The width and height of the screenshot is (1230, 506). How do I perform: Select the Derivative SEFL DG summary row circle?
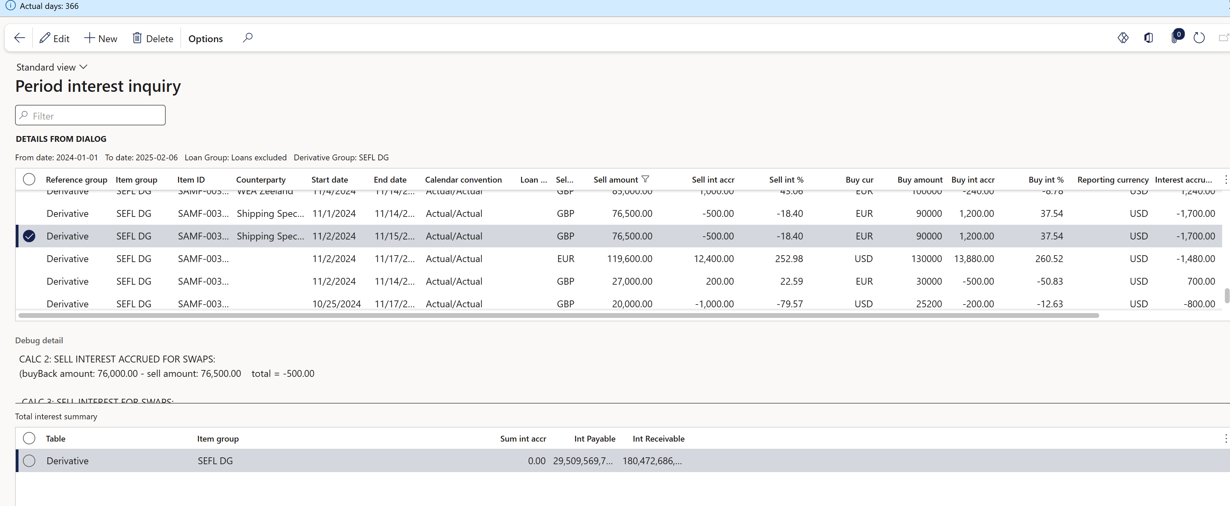tap(29, 461)
